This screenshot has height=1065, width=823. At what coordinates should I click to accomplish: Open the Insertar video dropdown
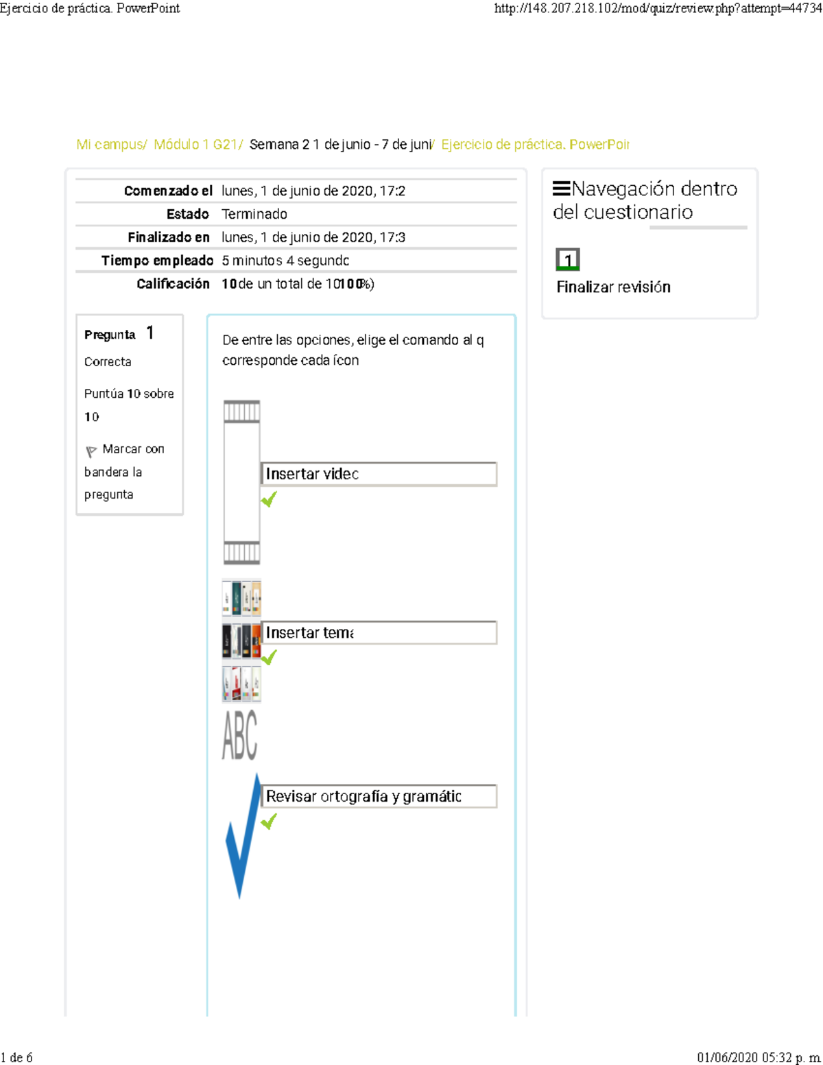pos(379,474)
